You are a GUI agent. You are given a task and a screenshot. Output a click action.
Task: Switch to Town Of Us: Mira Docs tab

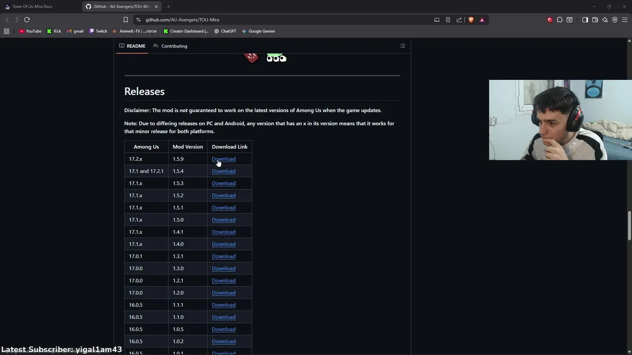pos(39,6)
